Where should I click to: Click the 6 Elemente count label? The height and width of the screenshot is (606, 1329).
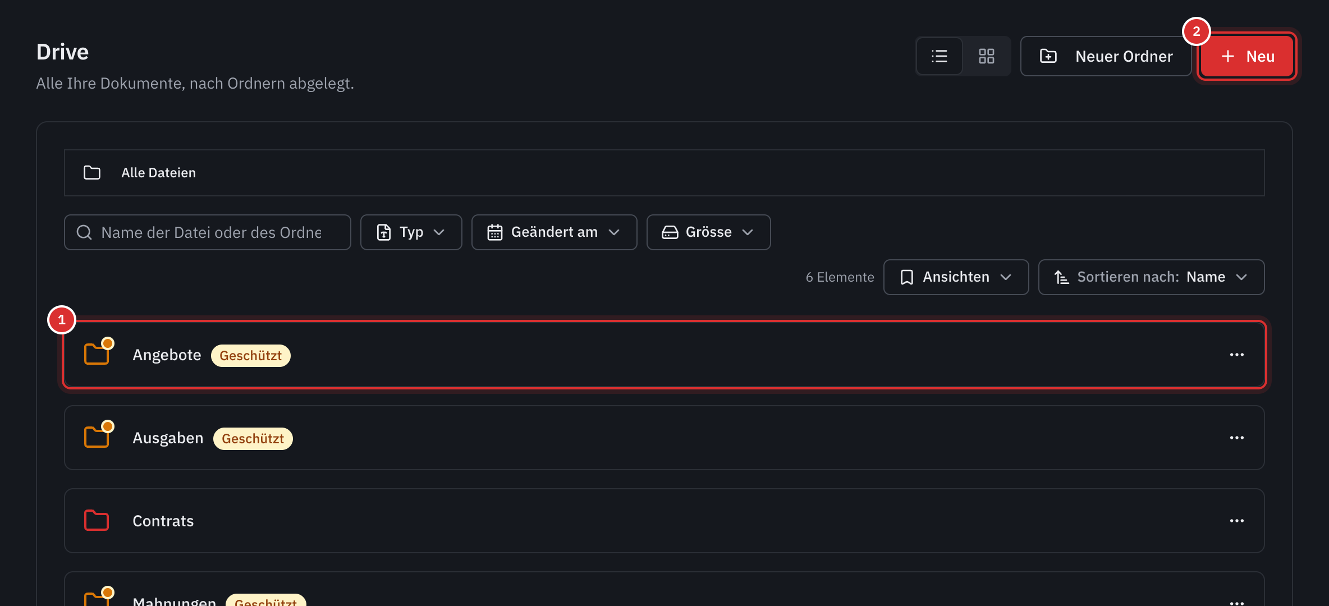[840, 277]
